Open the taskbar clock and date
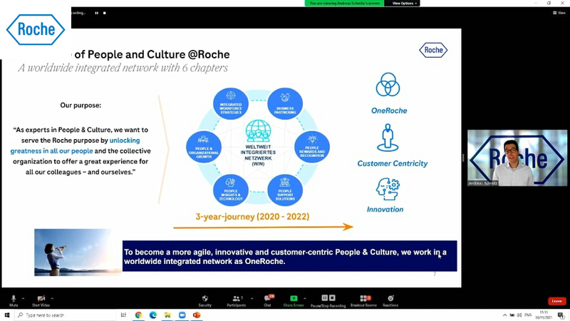 (544, 315)
